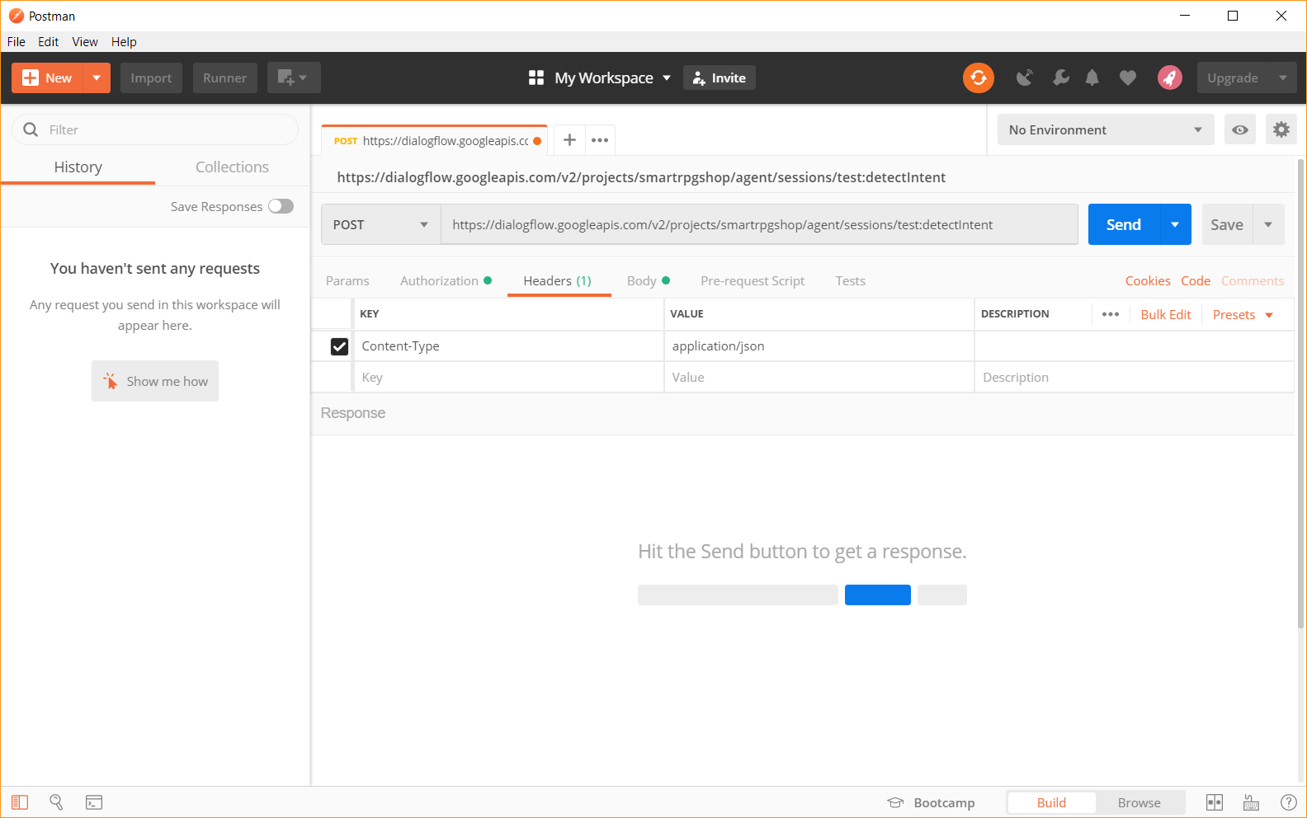Click the Upgrade button
Image resolution: width=1307 pixels, height=818 pixels.
tap(1233, 78)
